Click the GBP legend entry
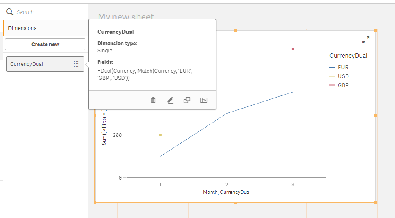The height and width of the screenshot is (218, 395). (339, 85)
